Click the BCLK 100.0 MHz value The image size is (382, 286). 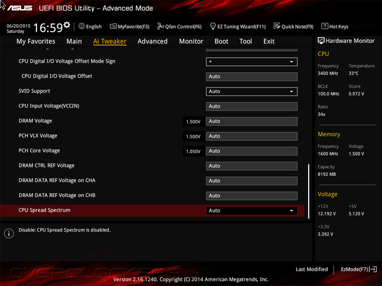tap(328, 94)
